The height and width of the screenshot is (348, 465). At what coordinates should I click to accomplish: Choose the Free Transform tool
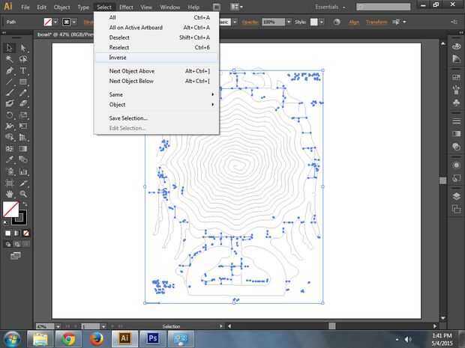point(23,126)
